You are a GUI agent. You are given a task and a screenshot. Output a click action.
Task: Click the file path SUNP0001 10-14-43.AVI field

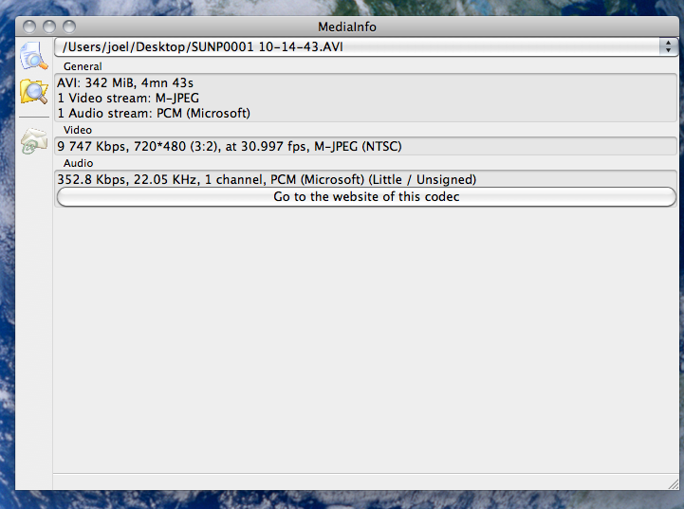coord(365,46)
